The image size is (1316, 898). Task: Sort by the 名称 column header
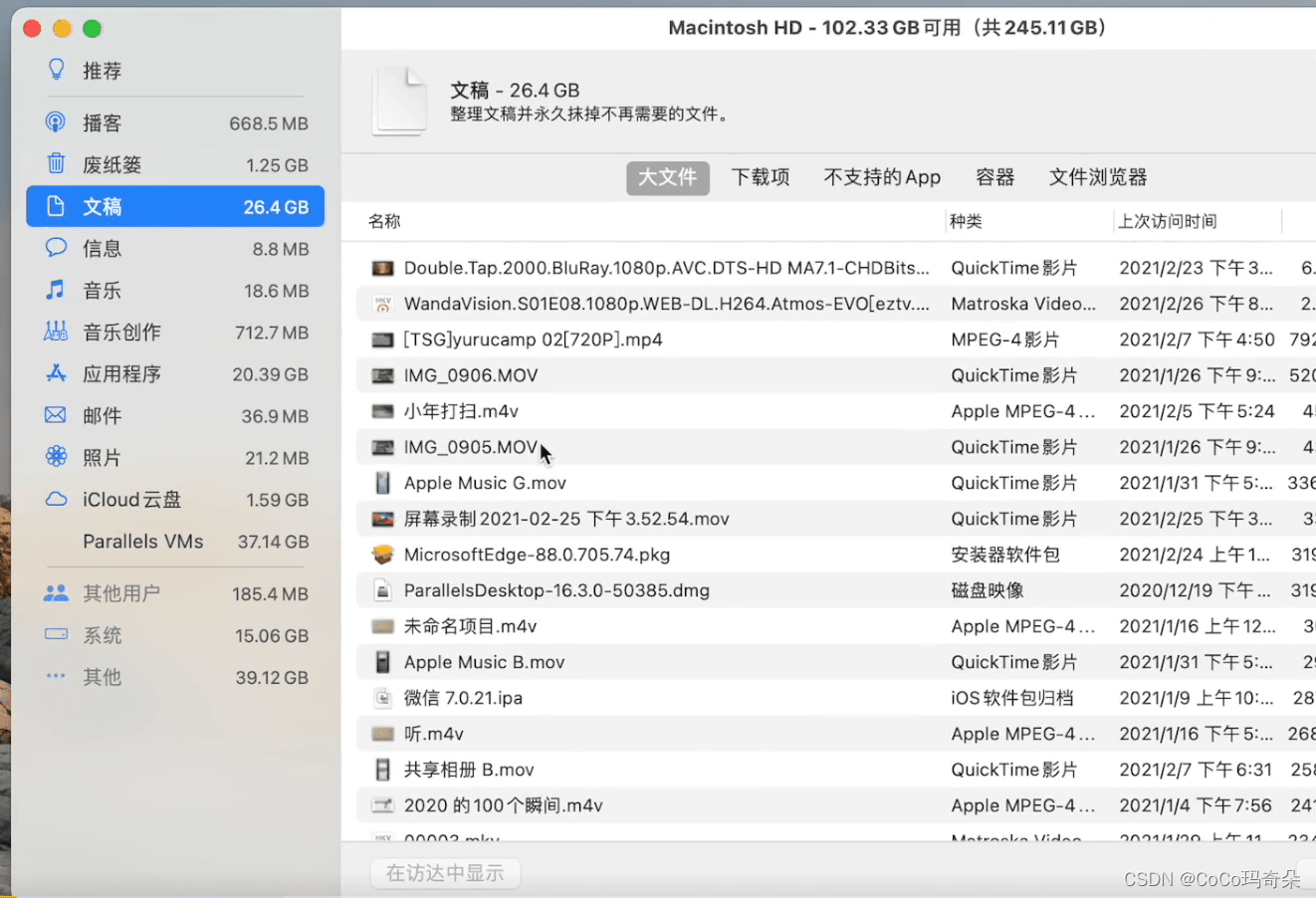(384, 221)
